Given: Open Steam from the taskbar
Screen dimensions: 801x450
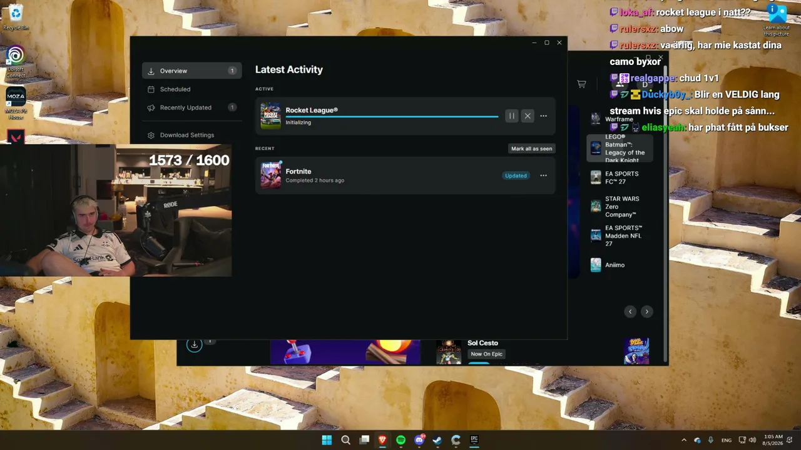Looking at the screenshot, I should point(437,440).
